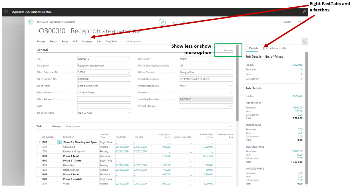
Task: Open the Navigate menu
Action: pyautogui.click(x=87, y=41)
